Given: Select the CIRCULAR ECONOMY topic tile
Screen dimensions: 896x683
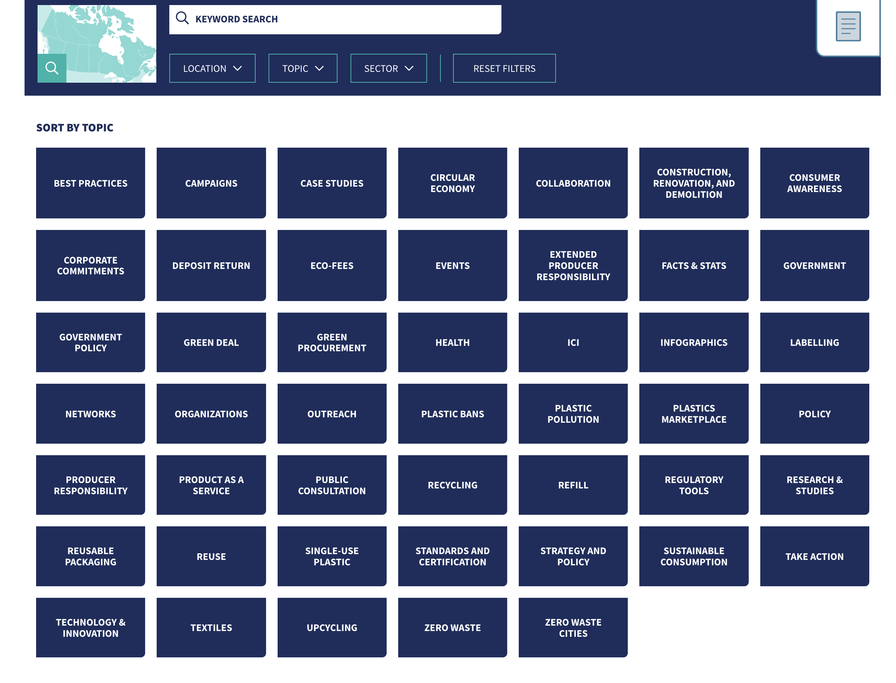Looking at the screenshot, I should (x=452, y=183).
